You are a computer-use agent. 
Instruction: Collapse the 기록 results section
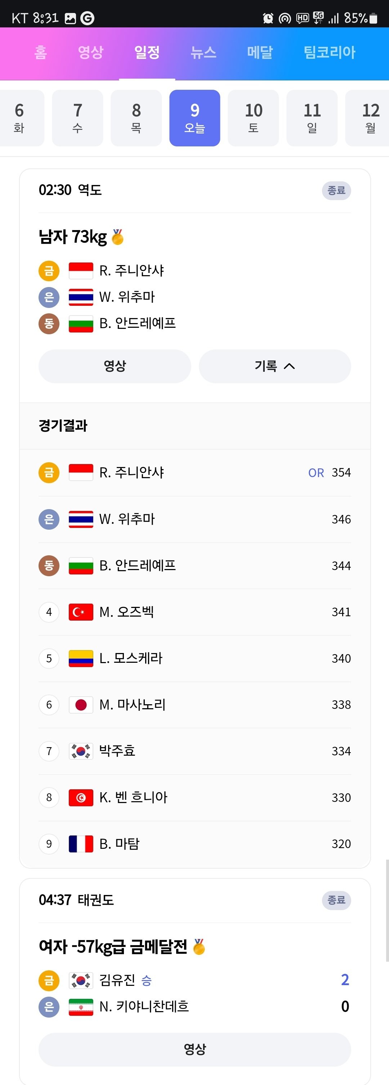coord(274,366)
